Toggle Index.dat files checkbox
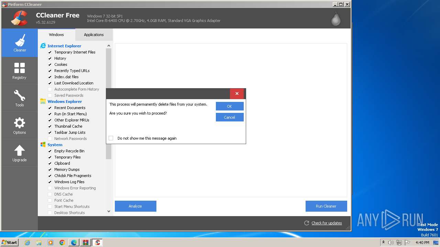This screenshot has height=247, width=440. click(x=50, y=77)
